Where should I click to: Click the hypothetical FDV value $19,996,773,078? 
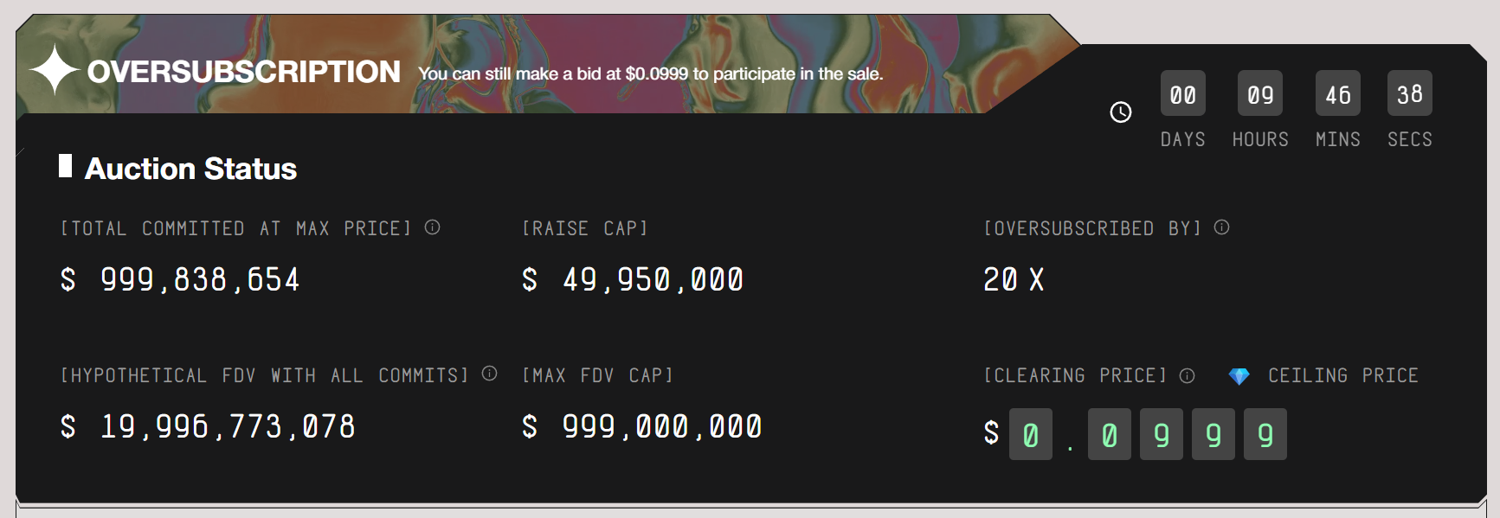208,427
